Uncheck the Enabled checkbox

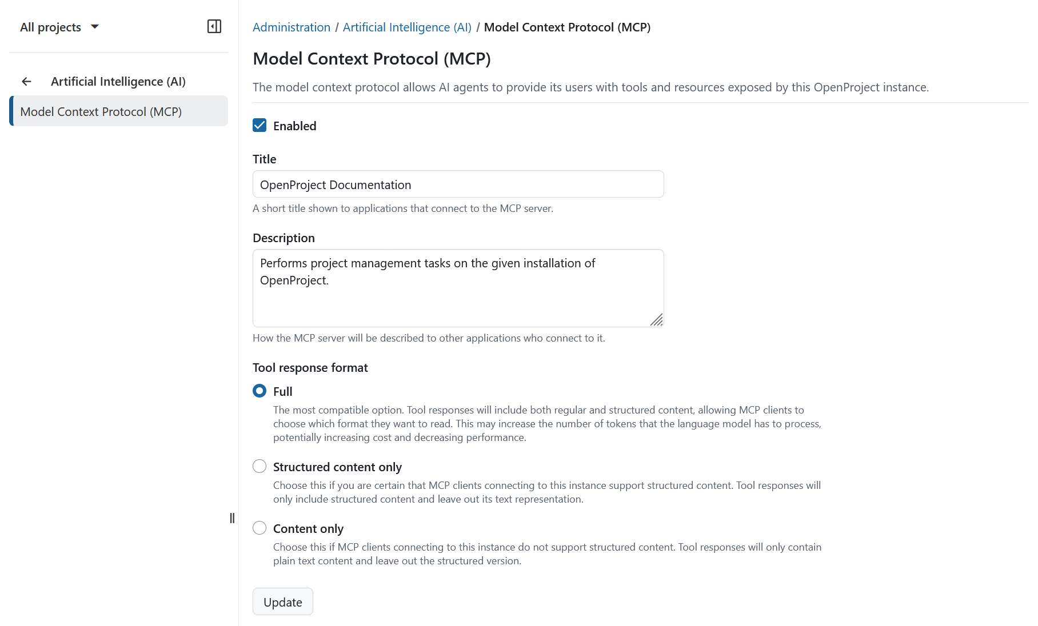(259, 125)
